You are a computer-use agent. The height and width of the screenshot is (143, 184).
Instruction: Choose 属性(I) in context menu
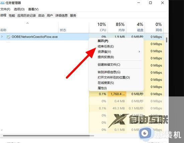pos(102,88)
